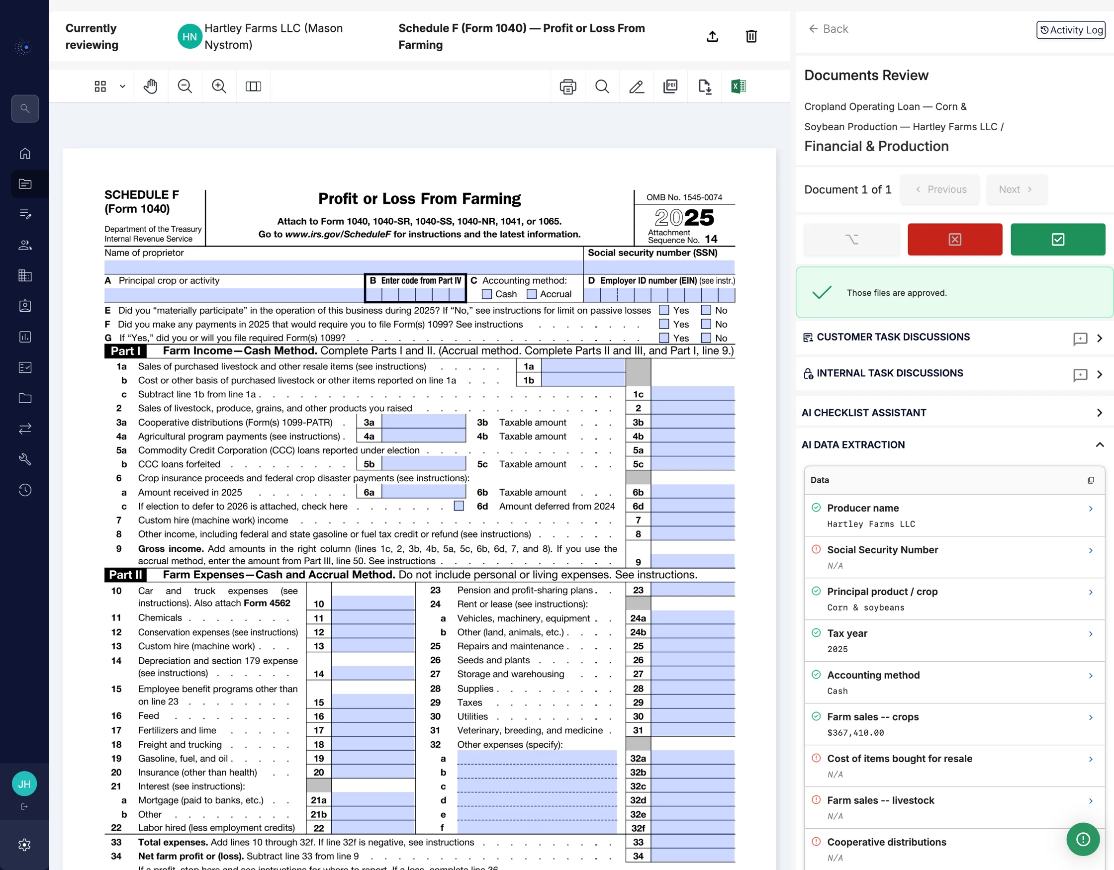Click the green help circle button

1083,839
